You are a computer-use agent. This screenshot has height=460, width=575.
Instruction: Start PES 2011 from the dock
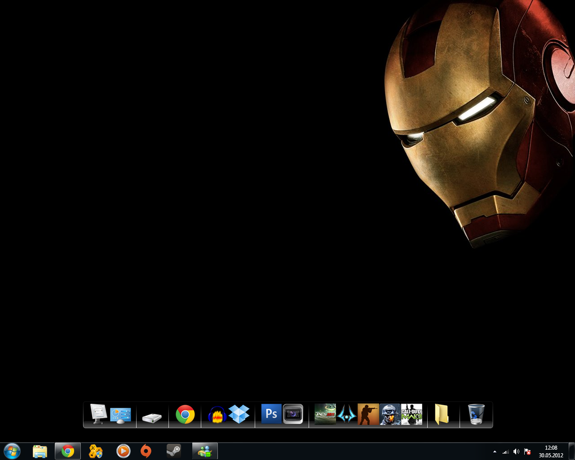[325, 414]
